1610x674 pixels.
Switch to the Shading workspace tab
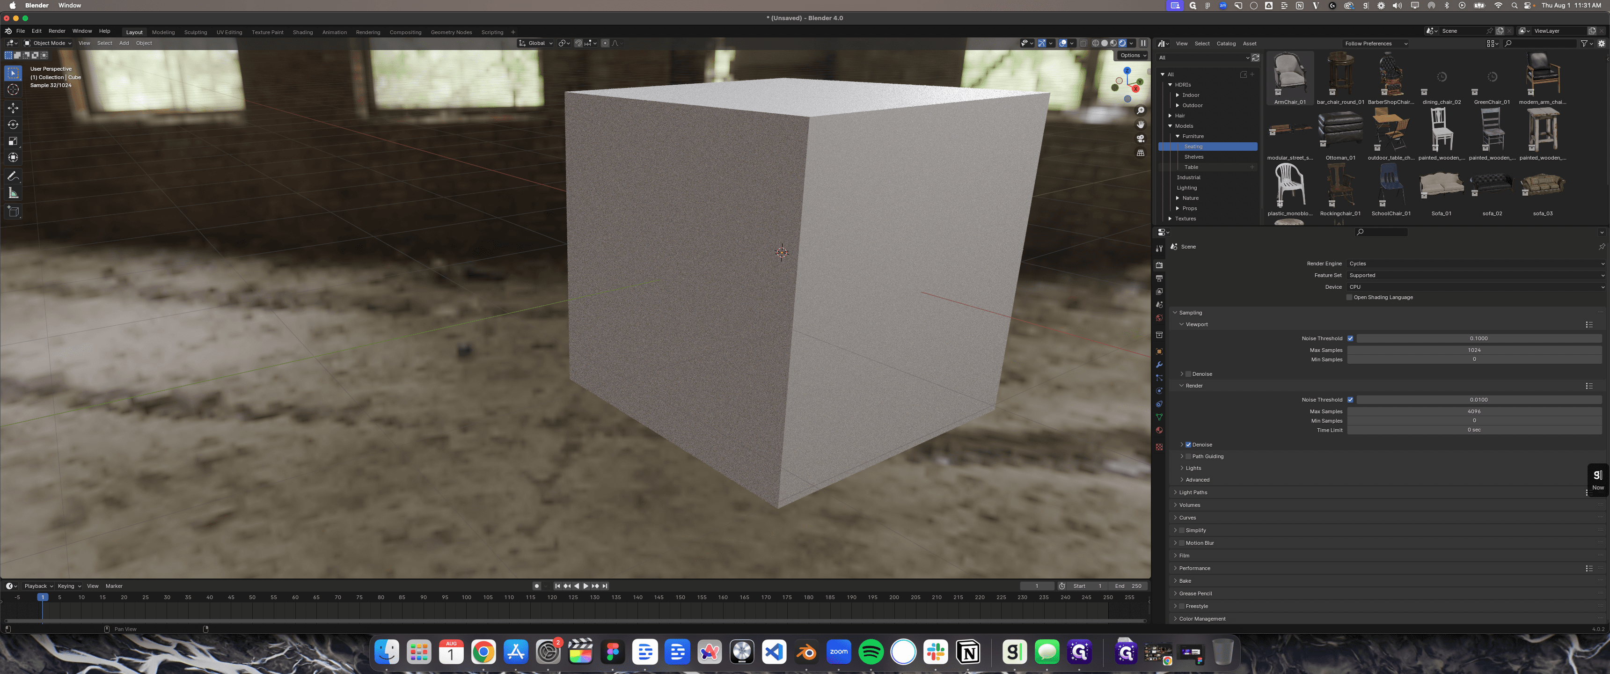tap(302, 32)
